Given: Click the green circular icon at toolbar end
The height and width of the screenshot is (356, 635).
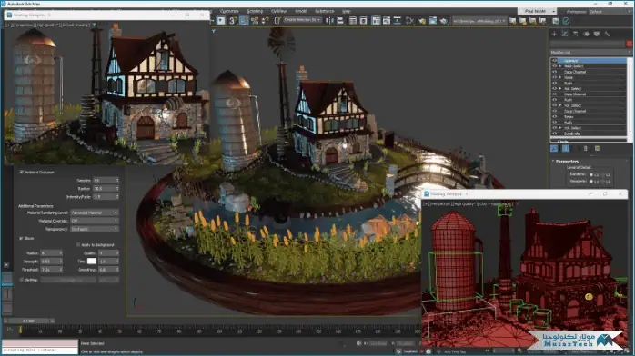Looking at the screenshot, I should tap(566, 21).
